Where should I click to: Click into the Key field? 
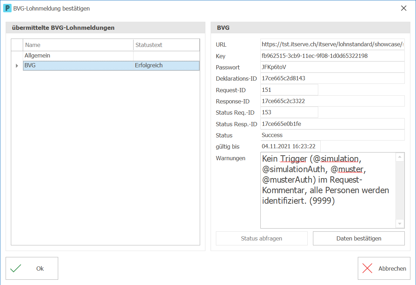pyautogui.click(x=333, y=56)
